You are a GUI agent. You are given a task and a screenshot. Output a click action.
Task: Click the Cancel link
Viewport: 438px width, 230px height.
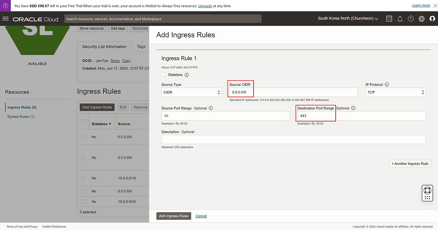point(201,216)
